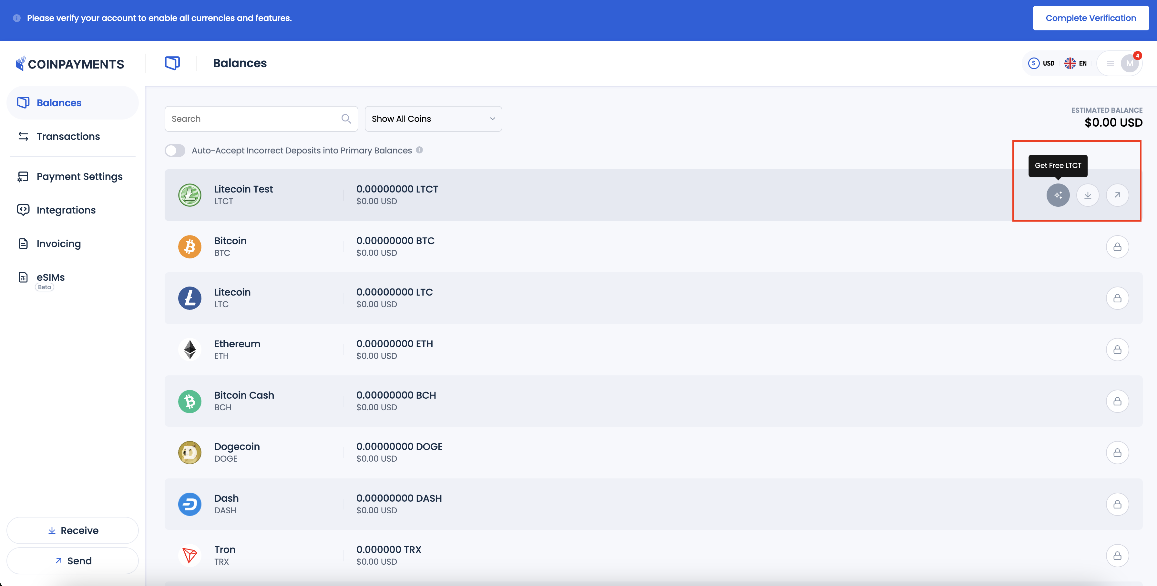The width and height of the screenshot is (1157, 586).
Task: Click the Complete Verification button
Action: click(x=1090, y=18)
